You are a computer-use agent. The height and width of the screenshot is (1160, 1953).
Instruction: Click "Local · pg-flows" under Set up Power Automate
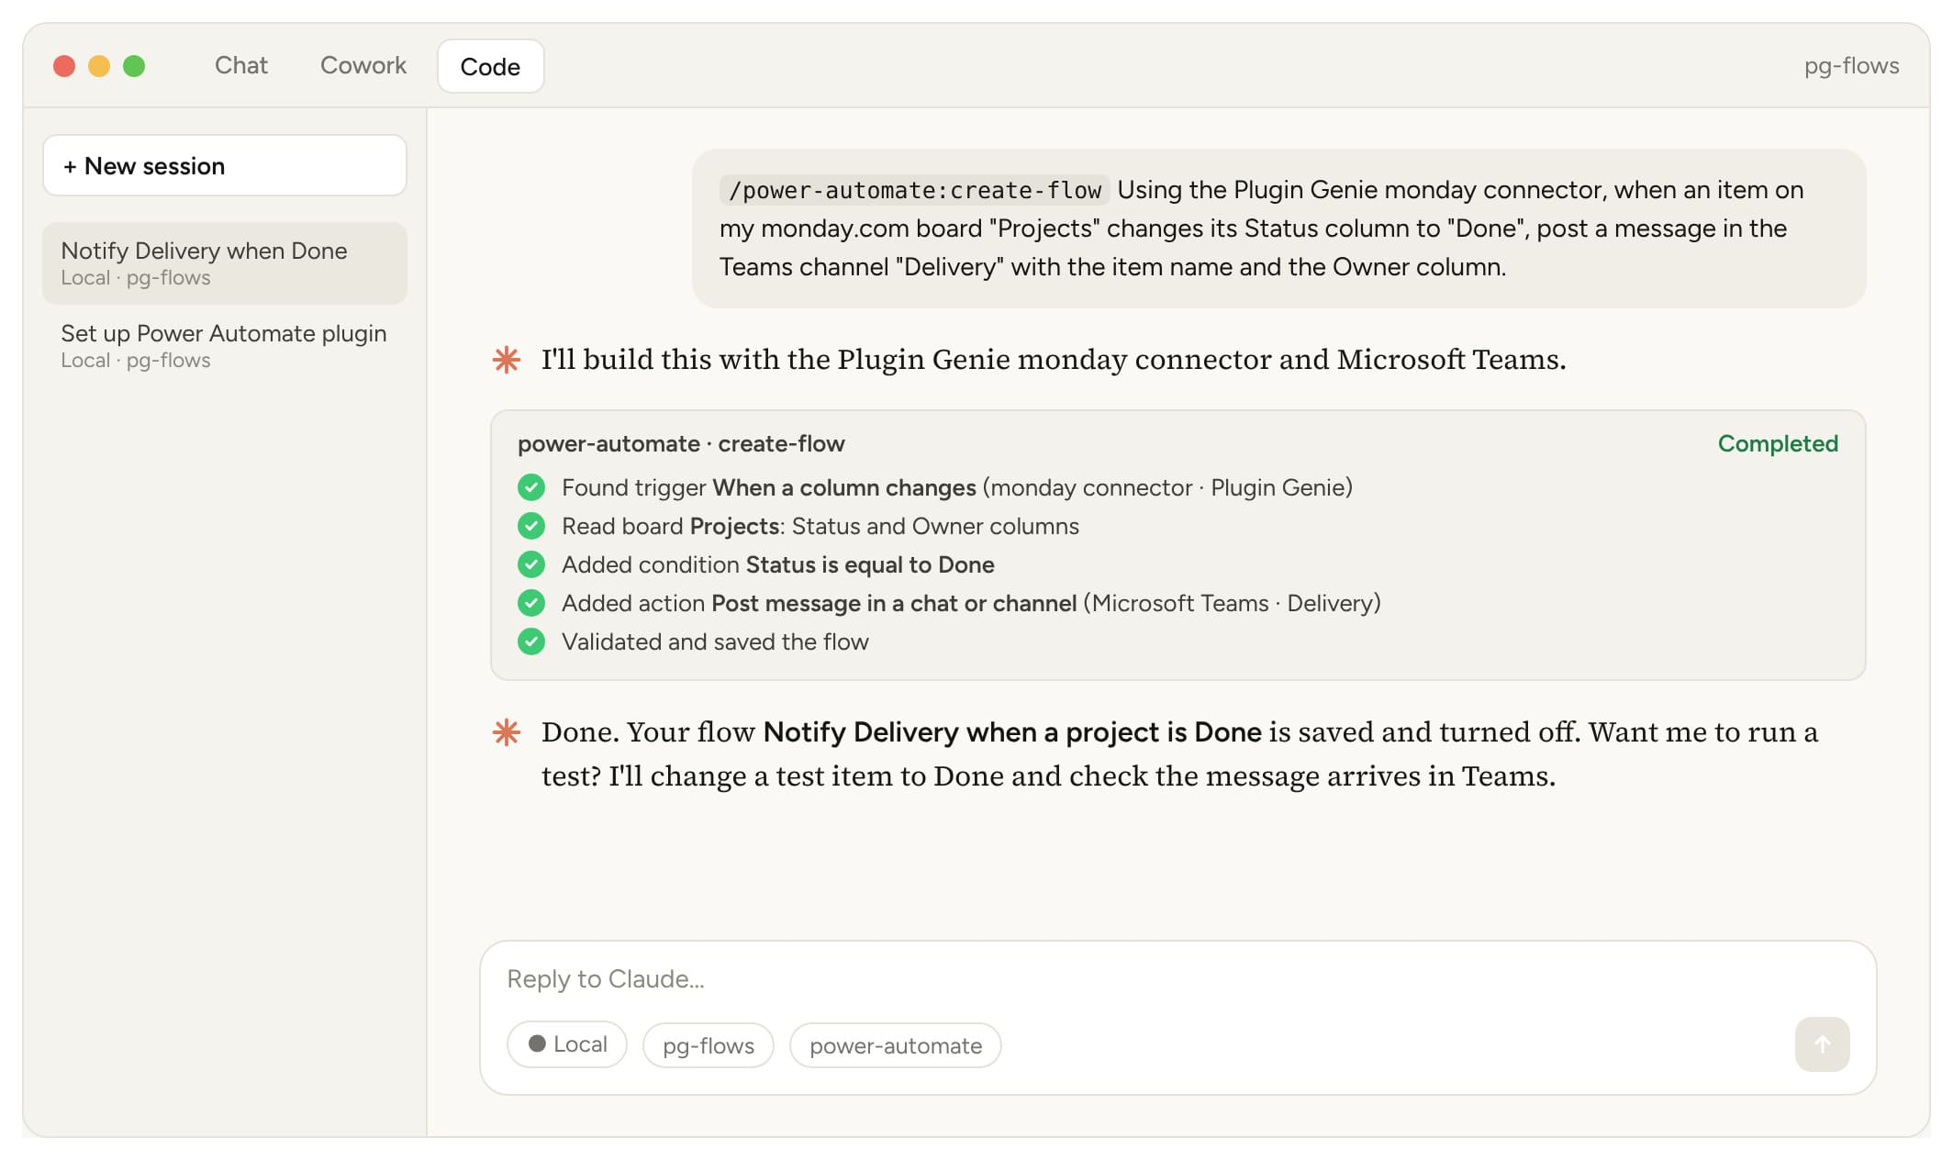click(136, 361)
